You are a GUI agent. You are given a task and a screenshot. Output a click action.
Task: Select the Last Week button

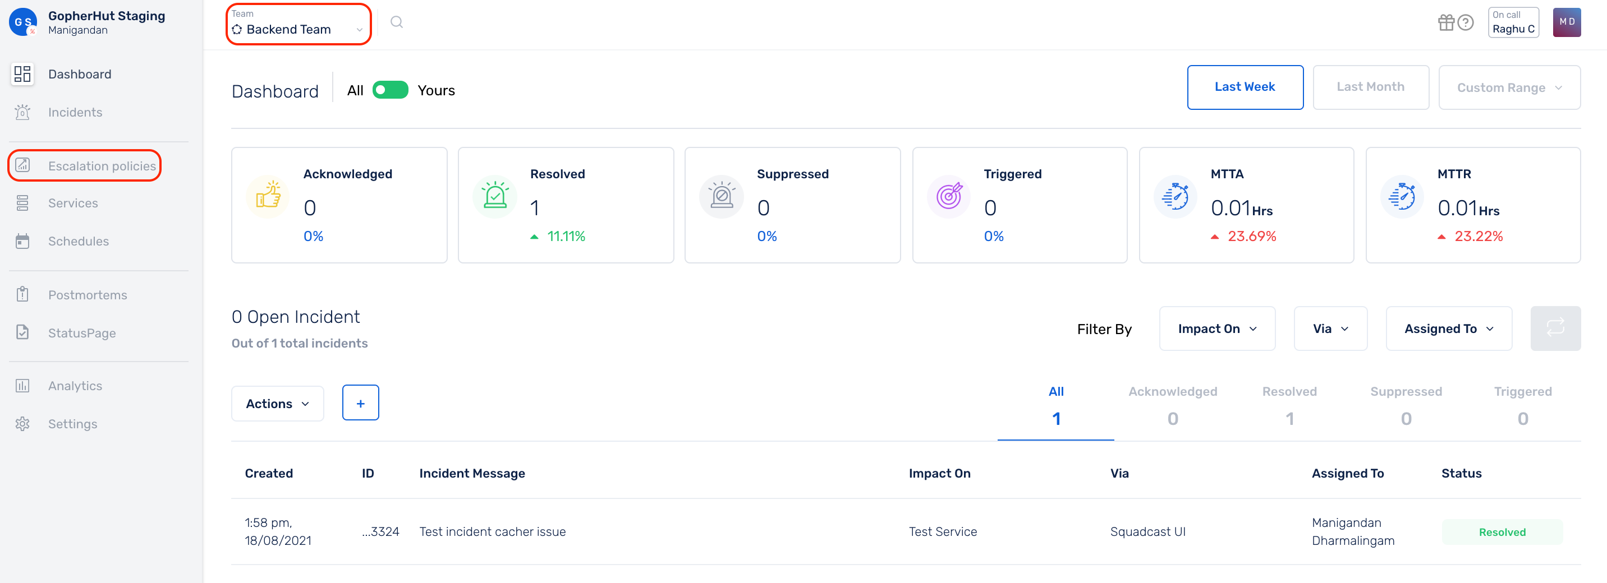pos(1244,87)
